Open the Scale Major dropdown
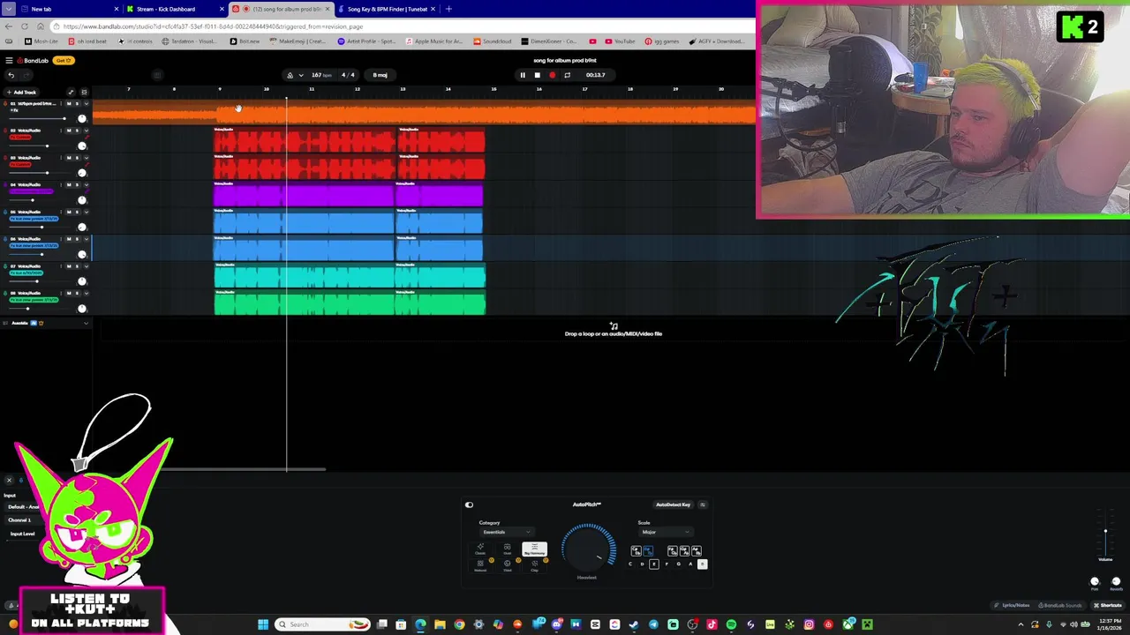 [666, 532]
